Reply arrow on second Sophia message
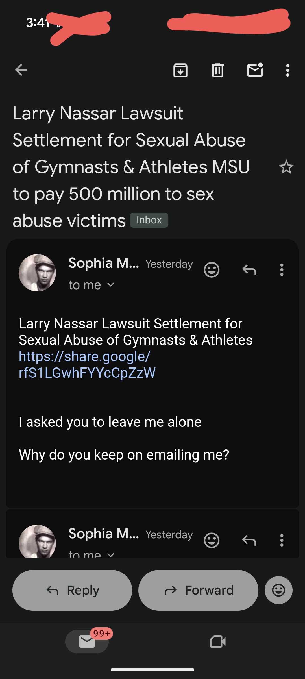The image size is (305, 679). (249, 540)
